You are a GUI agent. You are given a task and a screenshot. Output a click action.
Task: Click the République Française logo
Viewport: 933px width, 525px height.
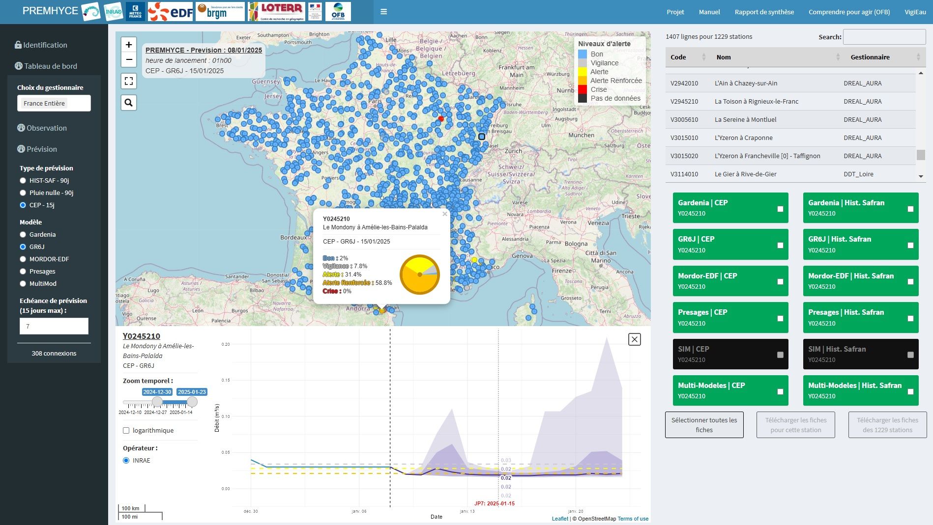(x=315, y=11)
